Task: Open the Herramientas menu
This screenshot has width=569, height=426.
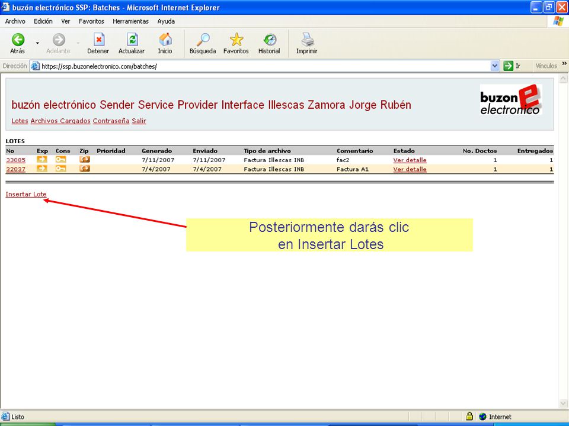Action: pos(130,21)
